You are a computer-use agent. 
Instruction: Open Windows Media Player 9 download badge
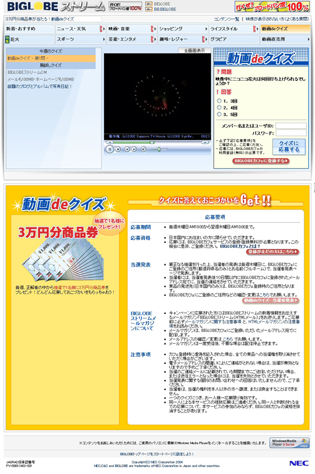pyautogui.click(x=290, y=443)
